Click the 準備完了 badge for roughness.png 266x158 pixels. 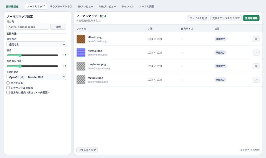[x=220, y=66]
